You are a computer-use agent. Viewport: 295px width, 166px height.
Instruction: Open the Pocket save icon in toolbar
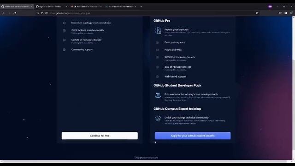(280, 13)
